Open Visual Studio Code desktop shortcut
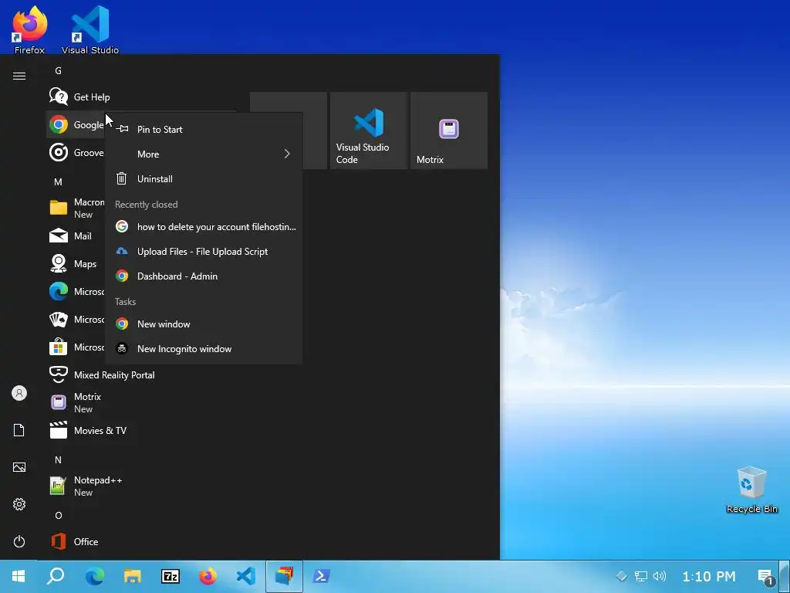The image size is (790, 593). pos(90,30)
